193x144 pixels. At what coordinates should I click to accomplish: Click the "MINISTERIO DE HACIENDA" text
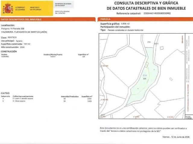point(36,8)
